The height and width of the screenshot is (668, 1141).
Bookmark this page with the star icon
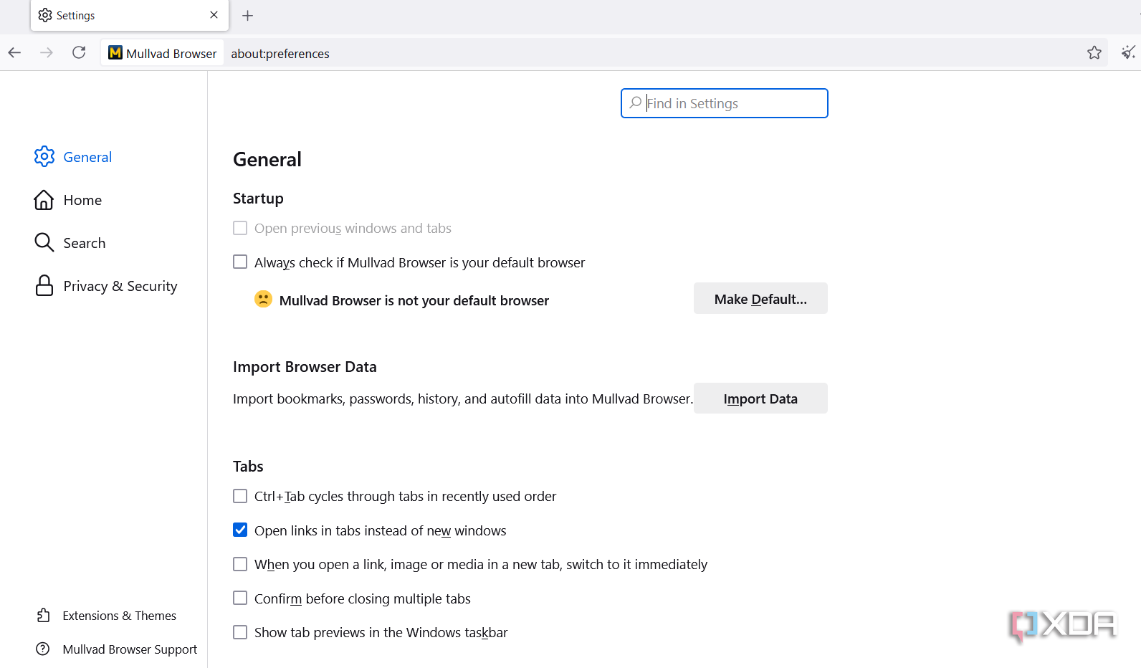(1094, 52)
